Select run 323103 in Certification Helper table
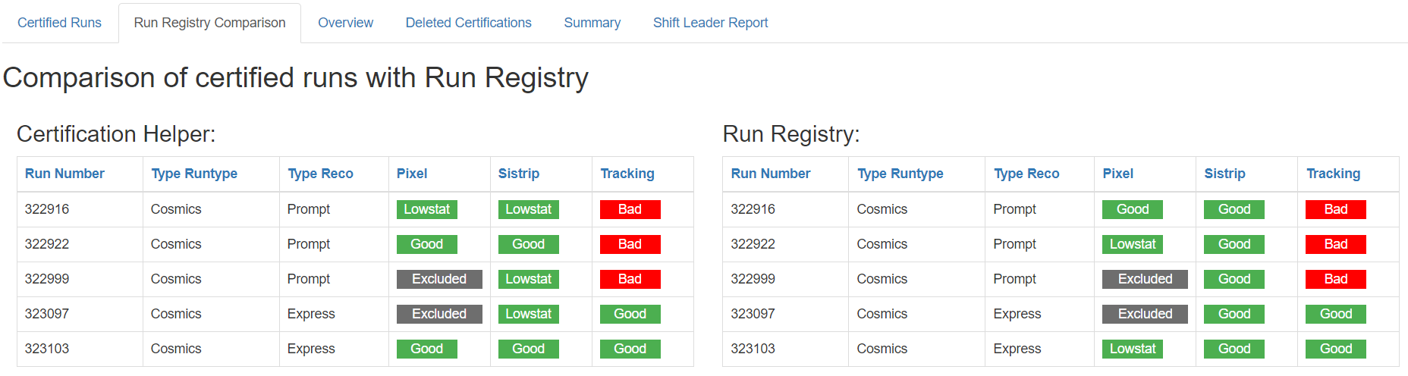Screen dimensions: 1408x376 47,349
